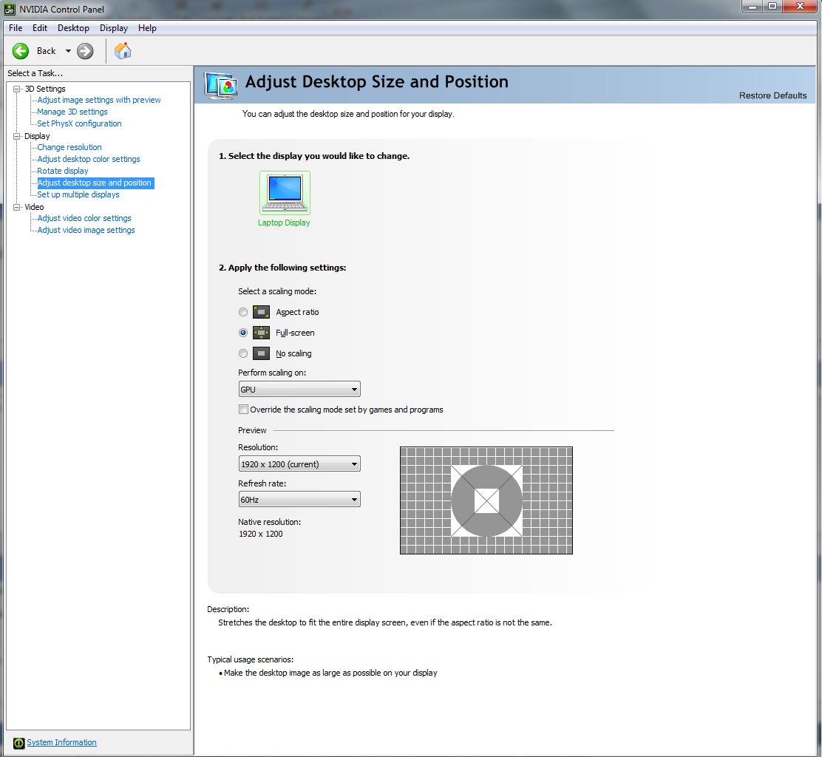Viewport: 822px width, 757px height.
Task: Maximize the NVIDIA Control Panel window
Action: coord(772,7)
